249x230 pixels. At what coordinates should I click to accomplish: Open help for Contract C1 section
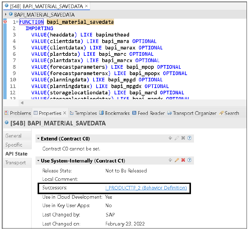[x=190, y=160]
